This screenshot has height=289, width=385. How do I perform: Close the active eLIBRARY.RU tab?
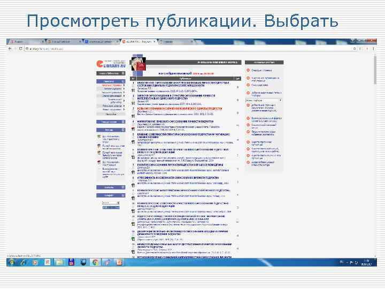[154, 42]
